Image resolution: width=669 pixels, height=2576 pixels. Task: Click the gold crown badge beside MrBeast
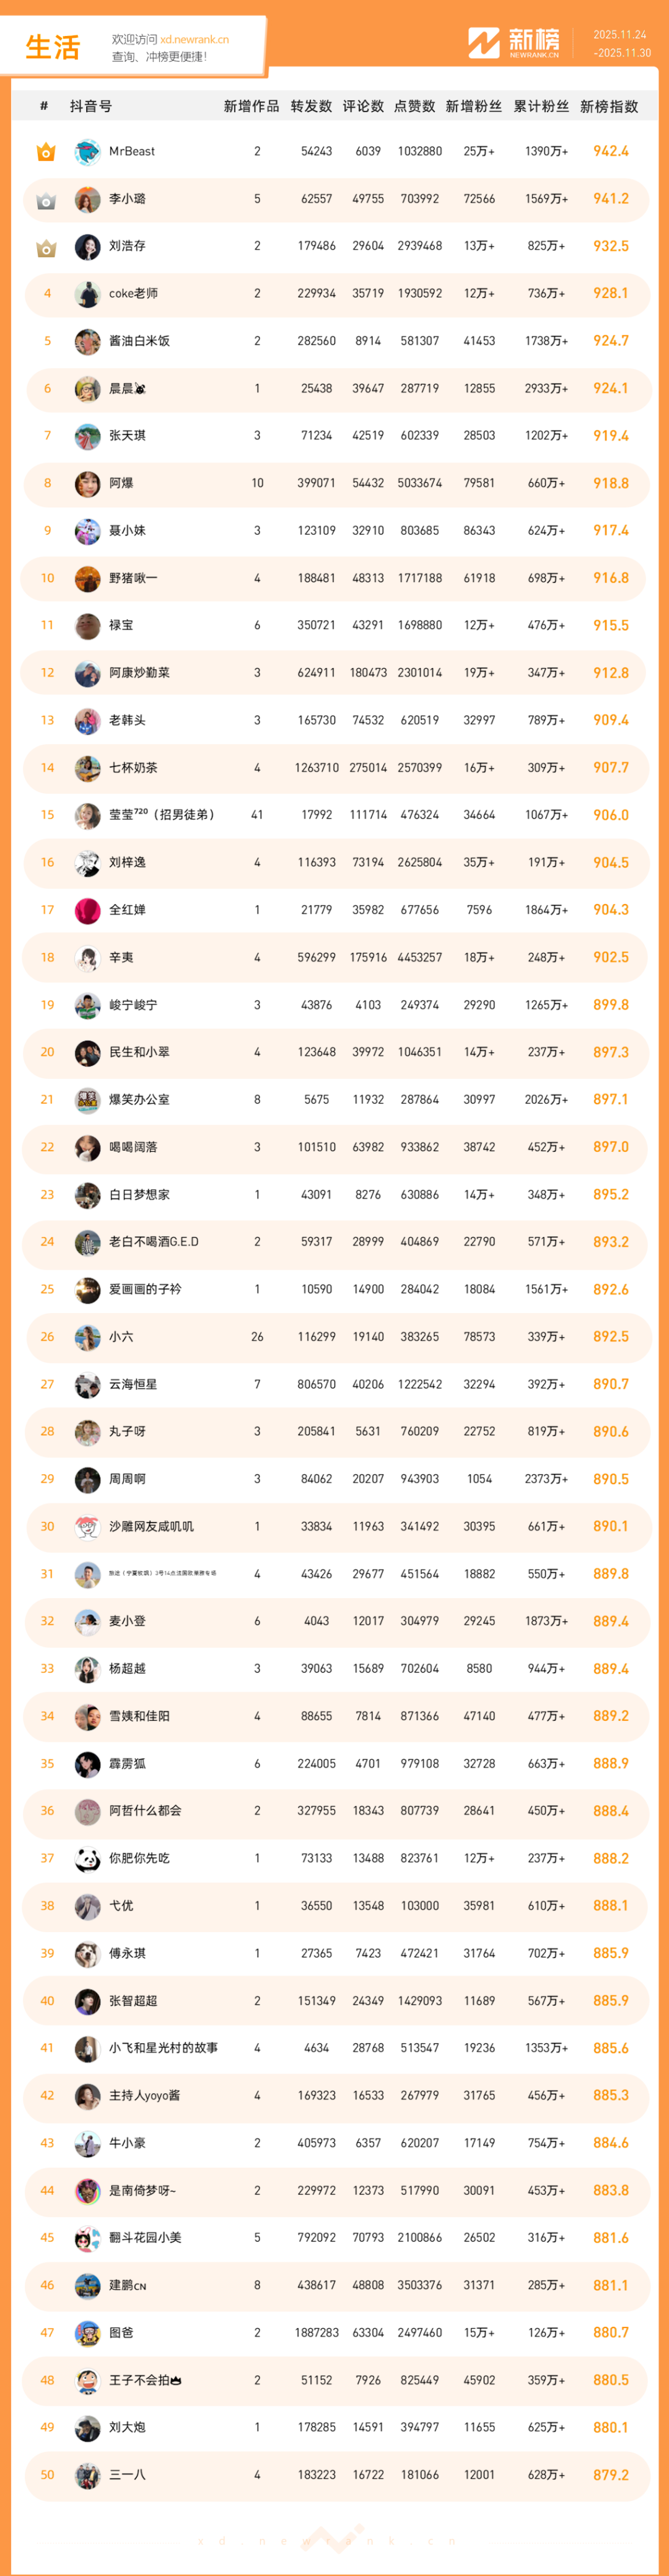coord(46,152)
